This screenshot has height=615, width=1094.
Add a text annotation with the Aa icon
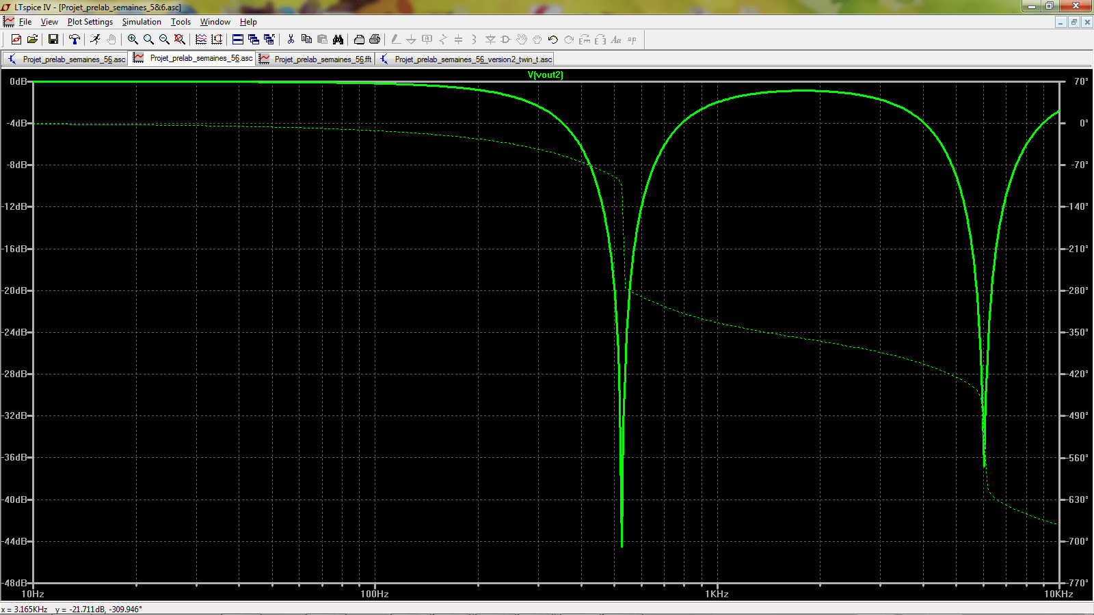pos(614,39)
